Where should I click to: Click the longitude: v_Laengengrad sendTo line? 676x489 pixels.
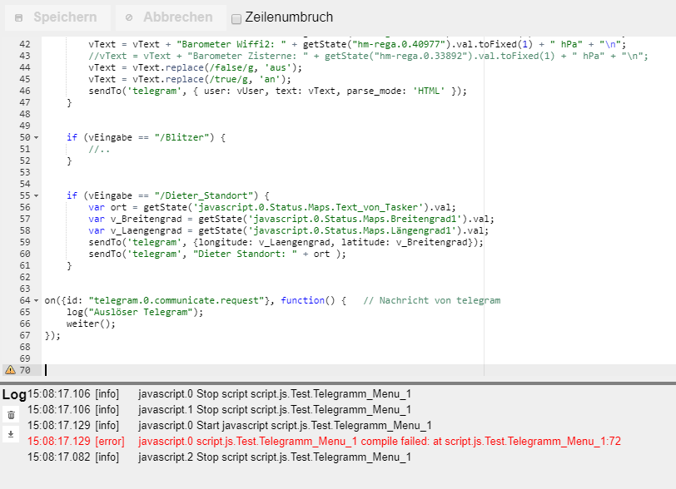286,242
